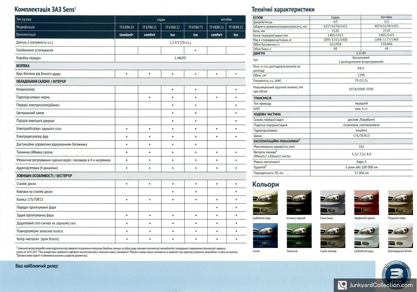Click the sedan trunk volume 322/958
The image size is (417, 292).
(335, 45)
